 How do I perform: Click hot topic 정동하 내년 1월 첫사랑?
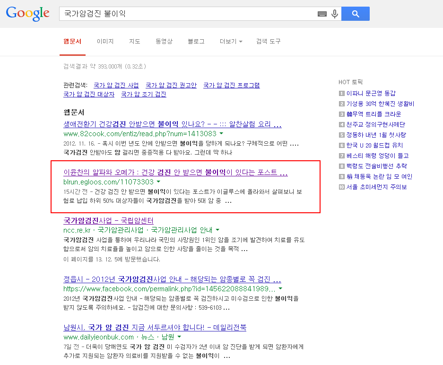[x=376, y=135]
